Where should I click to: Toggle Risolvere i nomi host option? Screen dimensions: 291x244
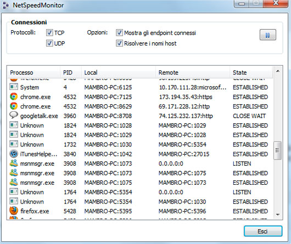click(x=119, y=43)
